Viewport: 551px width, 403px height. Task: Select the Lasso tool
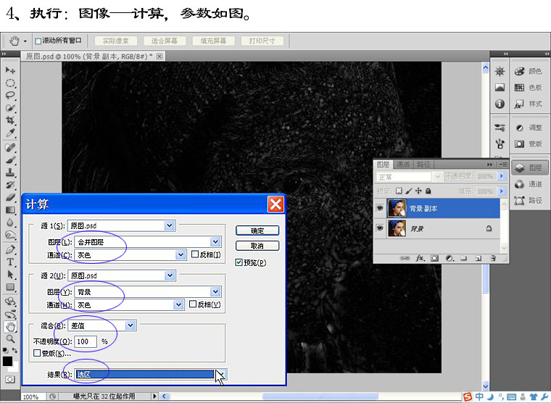(10, 95)
